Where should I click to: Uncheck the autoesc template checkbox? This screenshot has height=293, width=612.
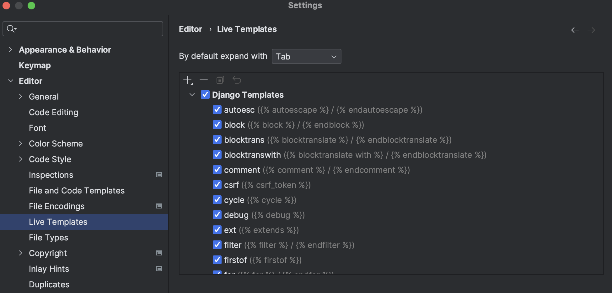[x=217, y=110]
